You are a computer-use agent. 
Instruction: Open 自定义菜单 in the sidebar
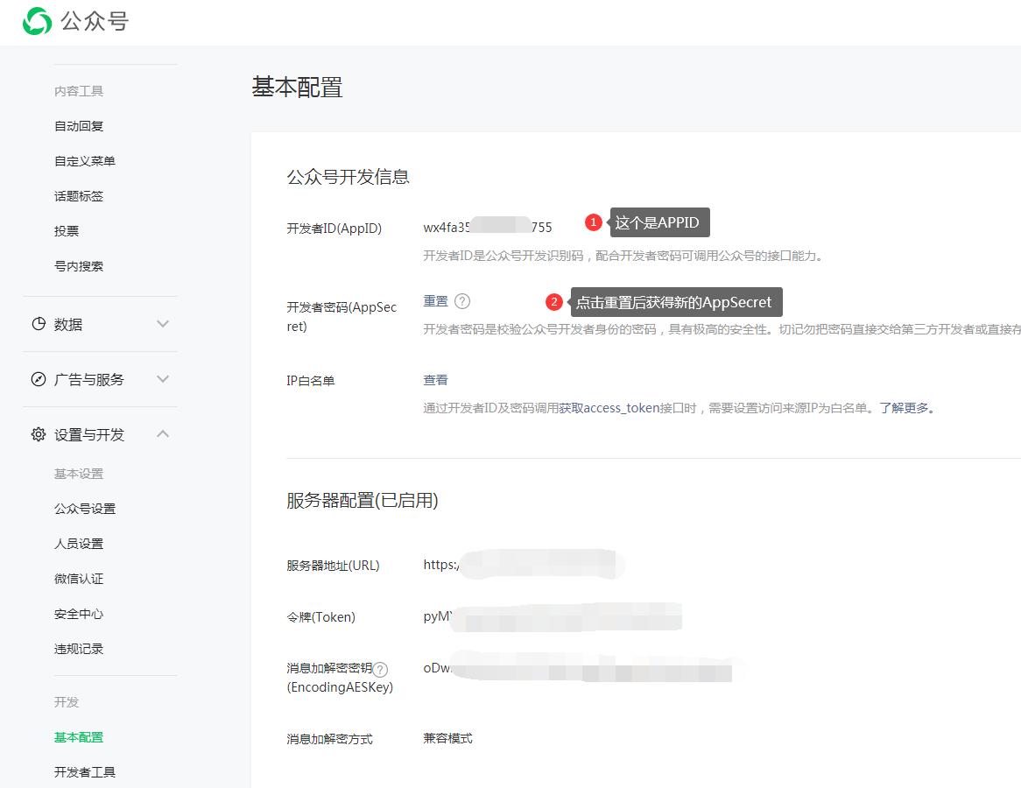(85, 161)
